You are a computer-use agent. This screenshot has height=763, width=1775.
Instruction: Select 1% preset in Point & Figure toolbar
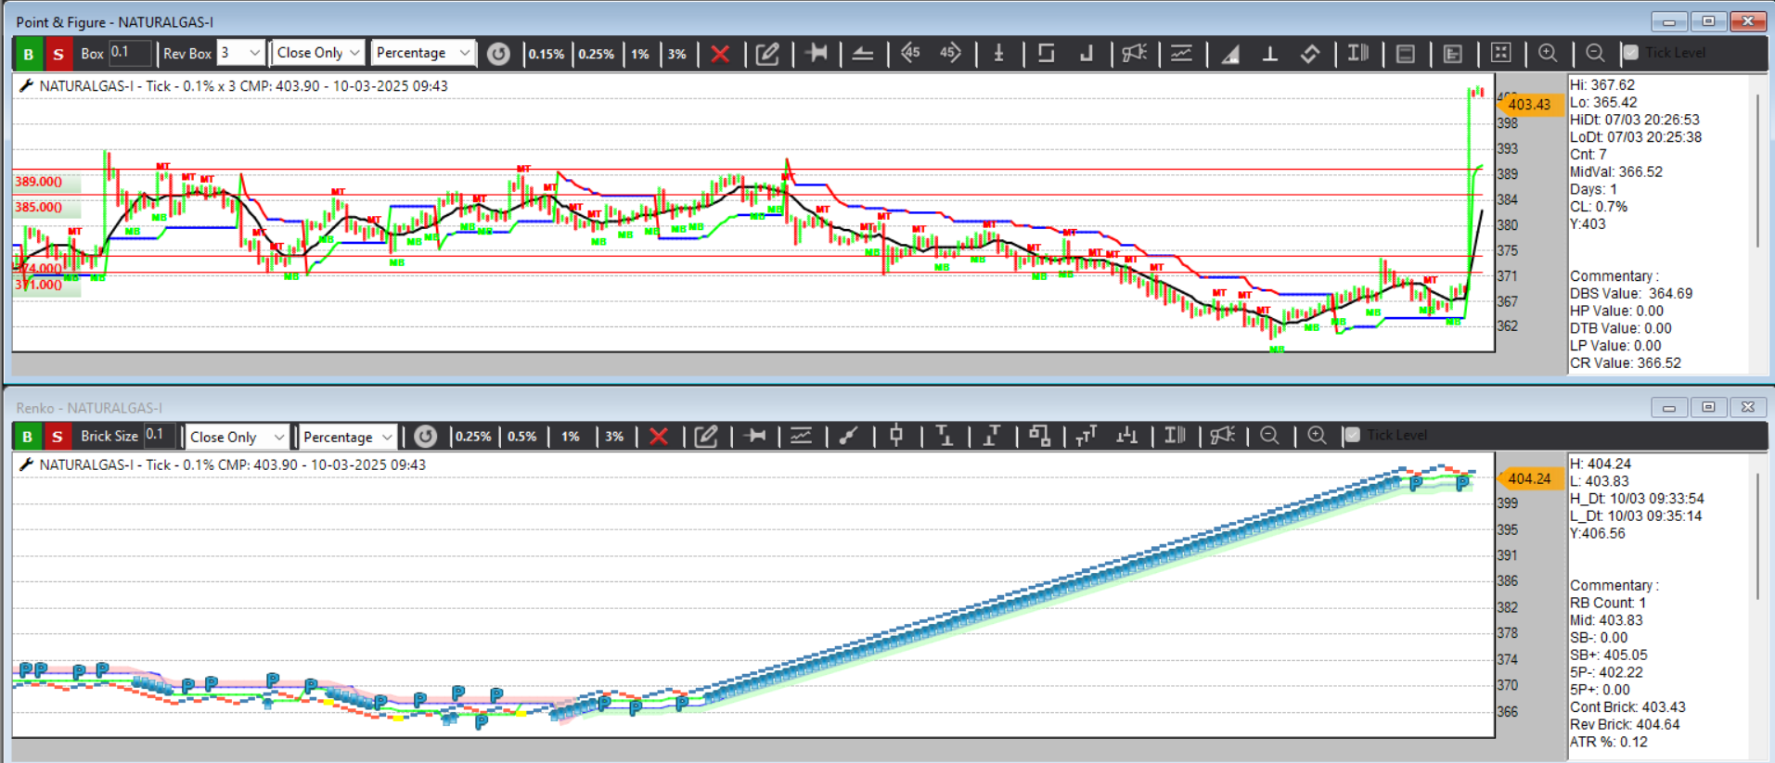640,54
